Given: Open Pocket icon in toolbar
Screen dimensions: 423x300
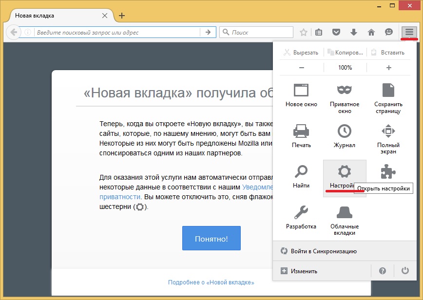Looking at the screenshot, I should pyautogui.click(x=336, y=32).
